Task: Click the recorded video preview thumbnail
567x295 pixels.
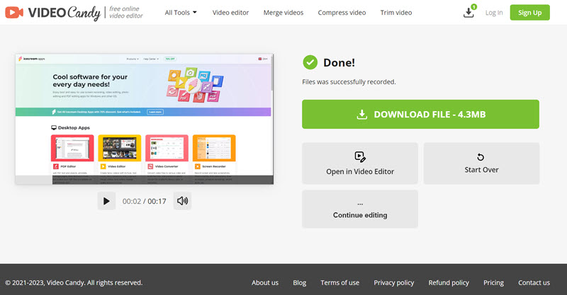Action: [x=145, y=119]
